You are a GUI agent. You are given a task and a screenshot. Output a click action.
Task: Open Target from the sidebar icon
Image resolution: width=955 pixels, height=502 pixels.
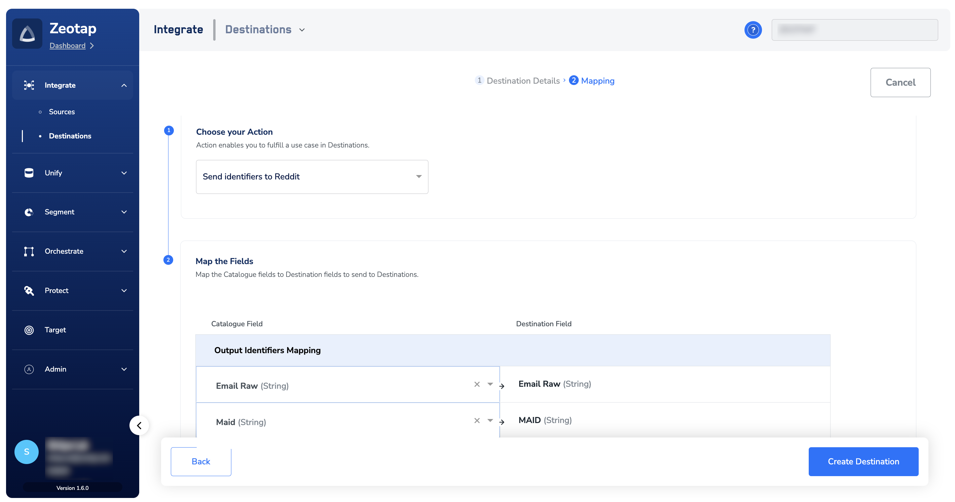(29, 330)
